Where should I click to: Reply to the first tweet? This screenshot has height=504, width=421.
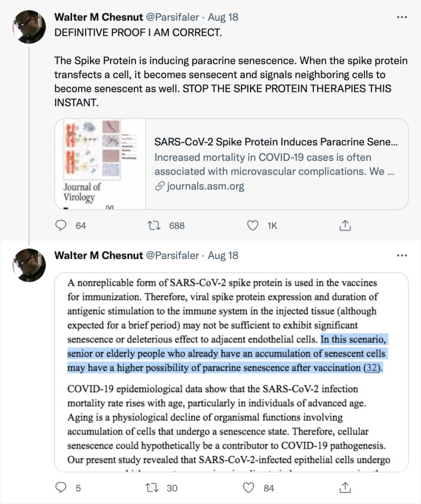(x=61, y=225)
